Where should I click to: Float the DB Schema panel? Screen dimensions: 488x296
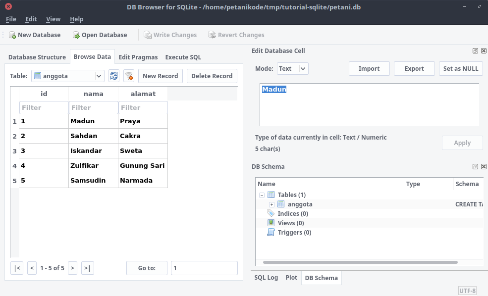coord(475,167)
